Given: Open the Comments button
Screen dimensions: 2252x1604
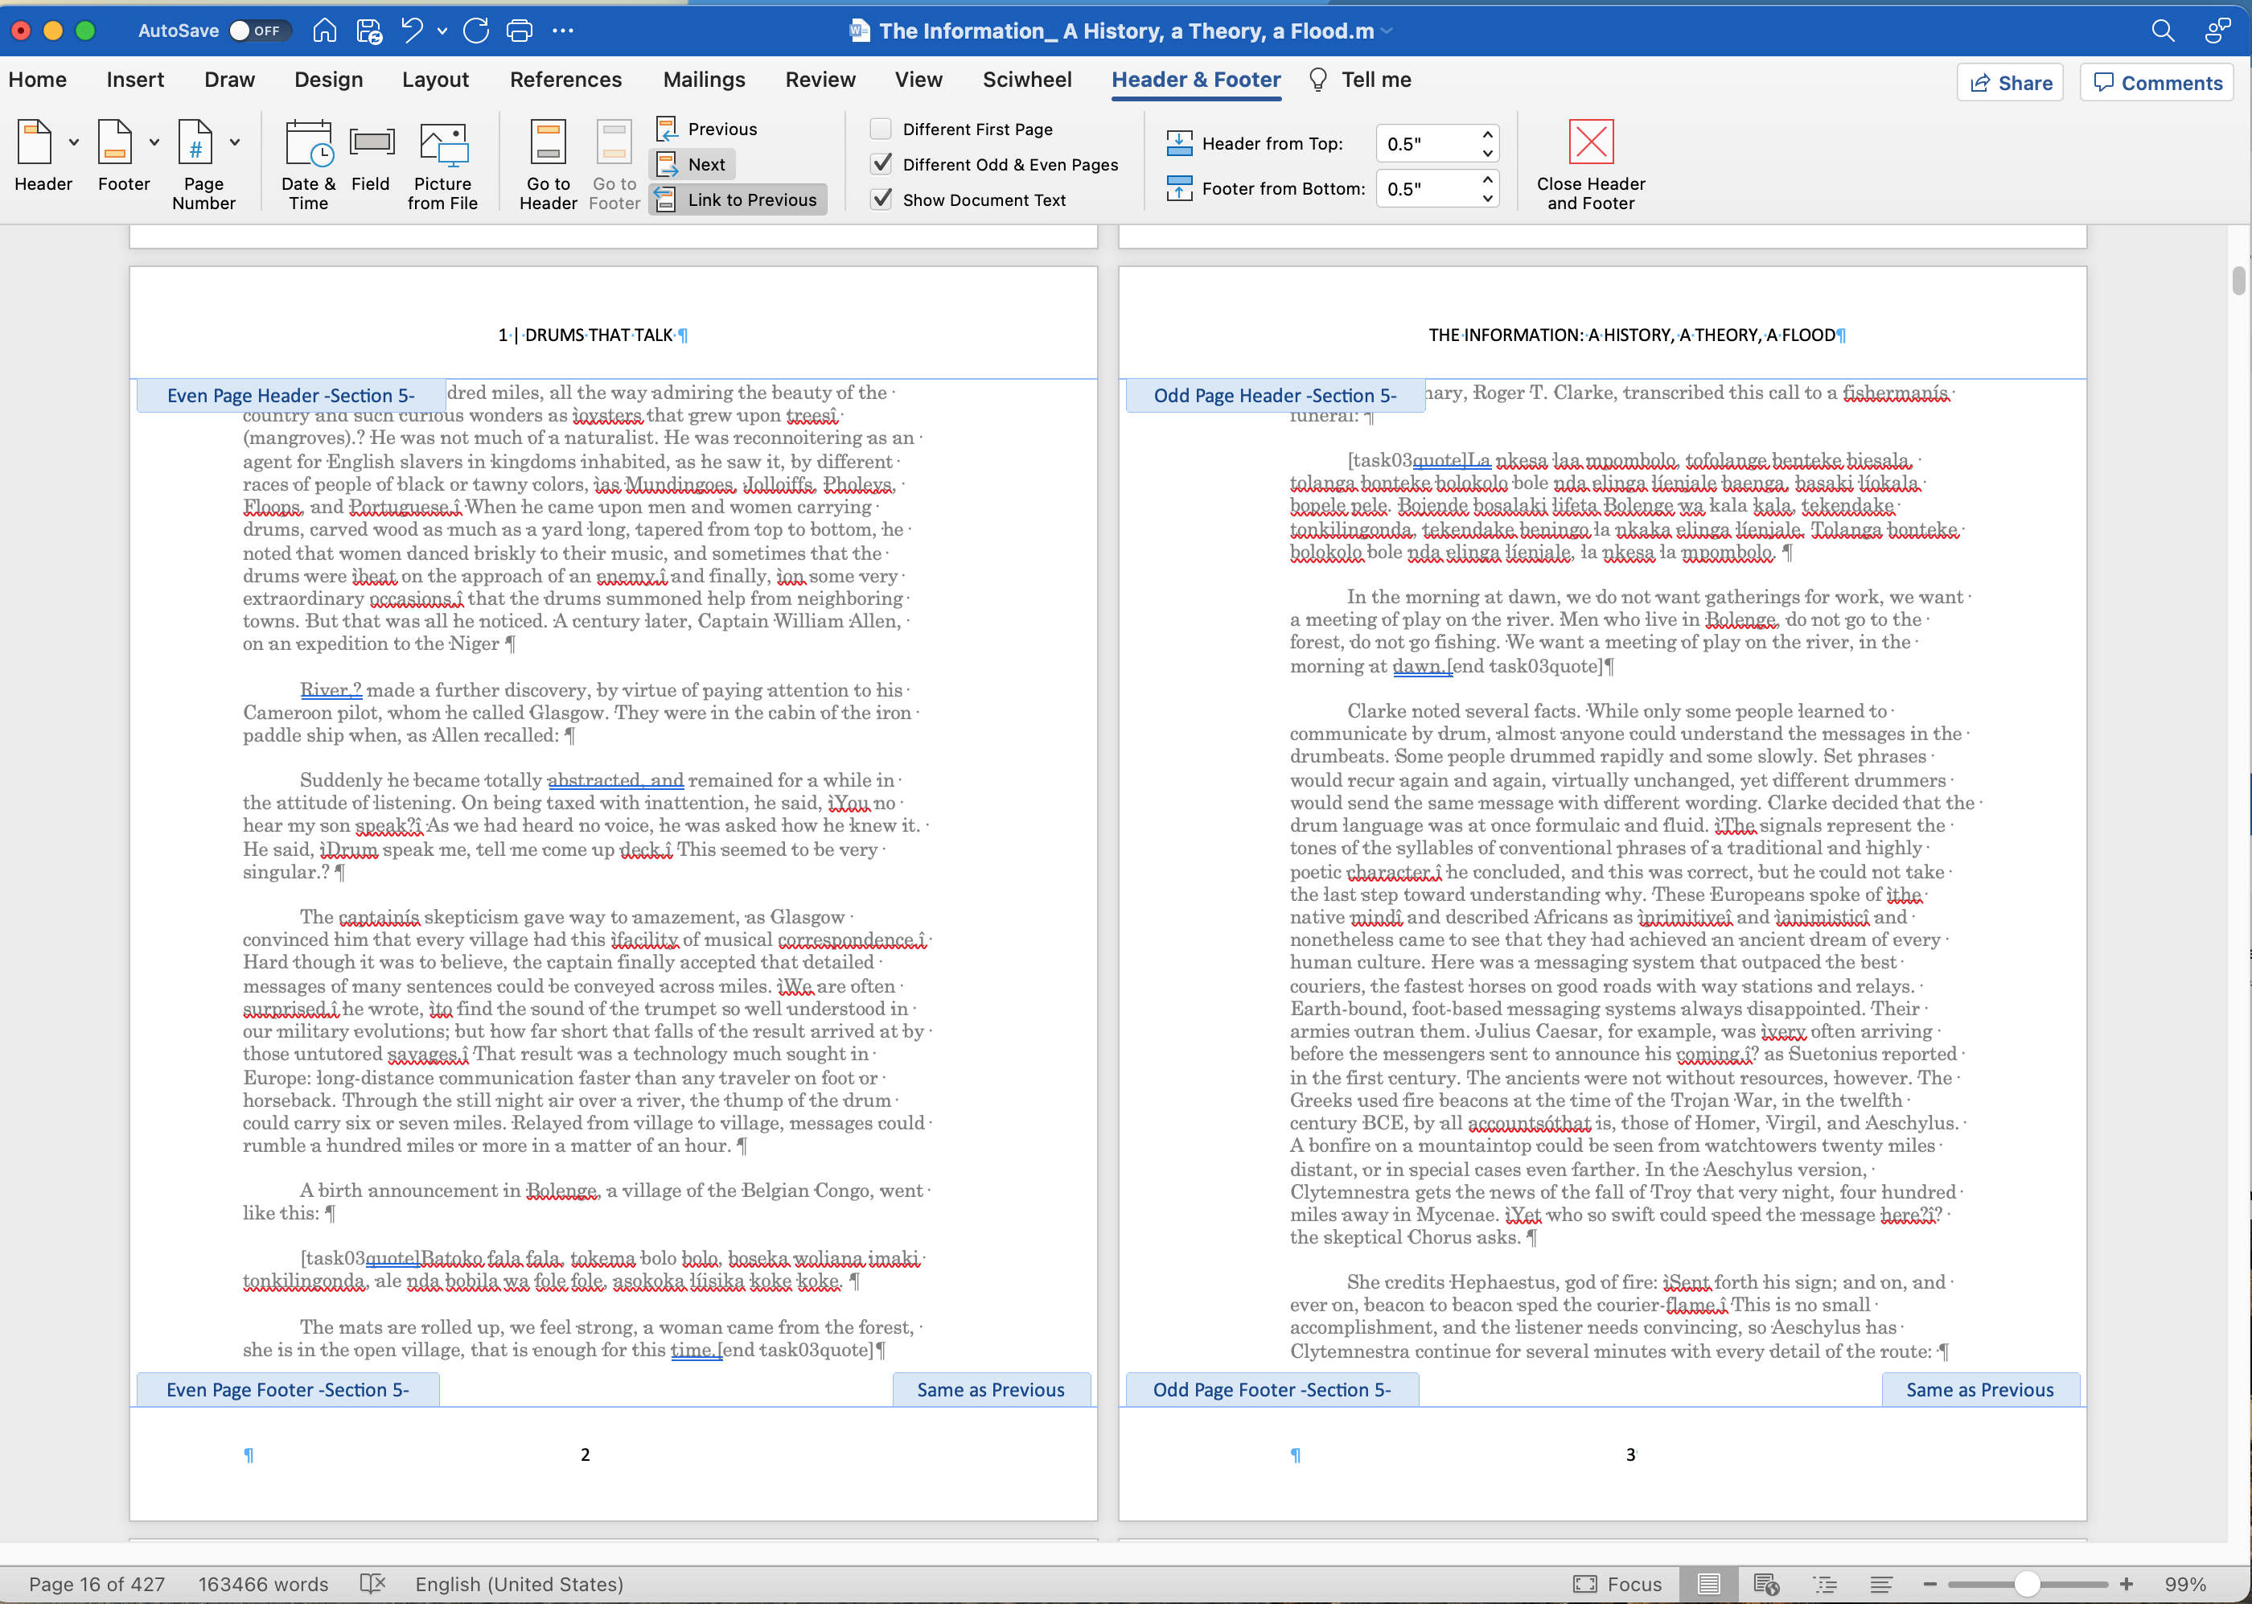Looking at the screenshot, I should (x=2158, y=83).
